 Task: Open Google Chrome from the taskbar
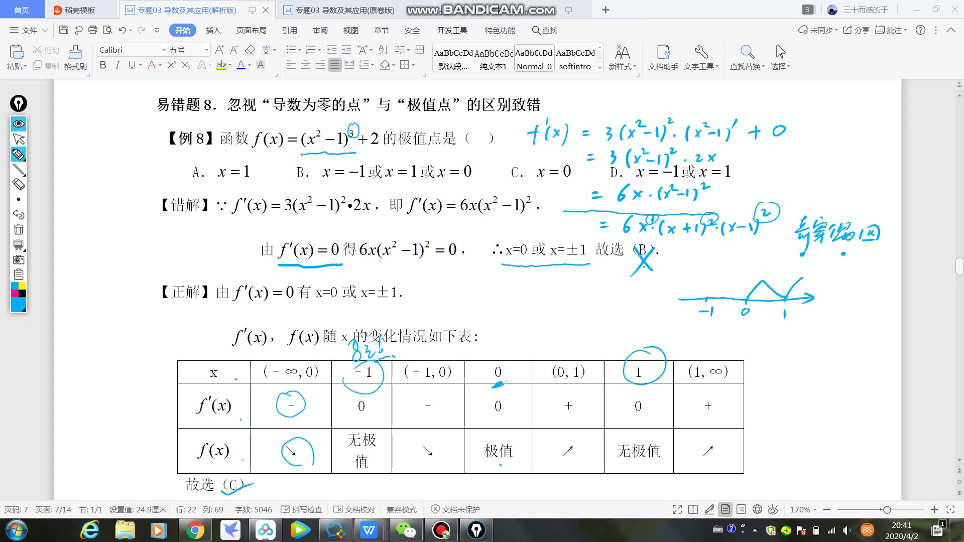click(195, 530)
